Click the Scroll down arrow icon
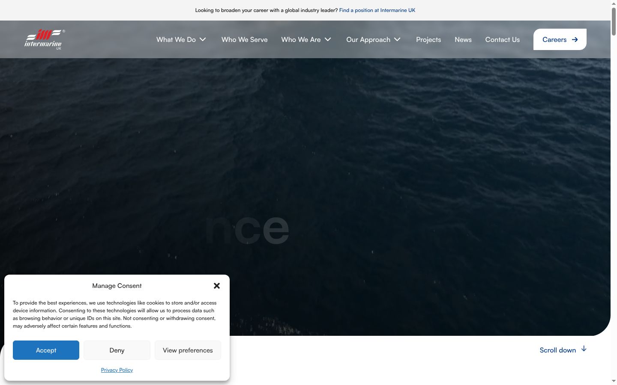The image size is (617, 385). pyautogui.click(x=584, y=349)
